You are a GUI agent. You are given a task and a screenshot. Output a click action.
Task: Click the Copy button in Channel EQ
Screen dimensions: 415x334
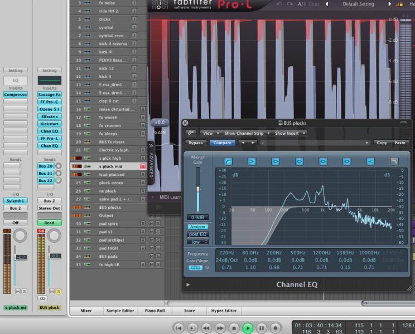(x=382, y=143)
